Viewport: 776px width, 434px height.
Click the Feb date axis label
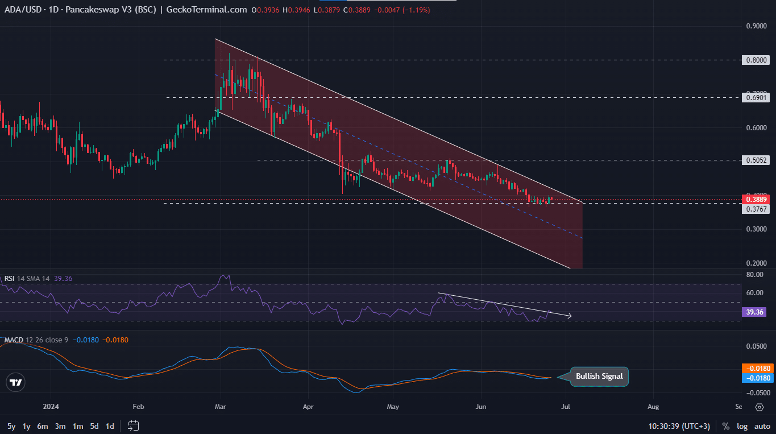[138, 407]
